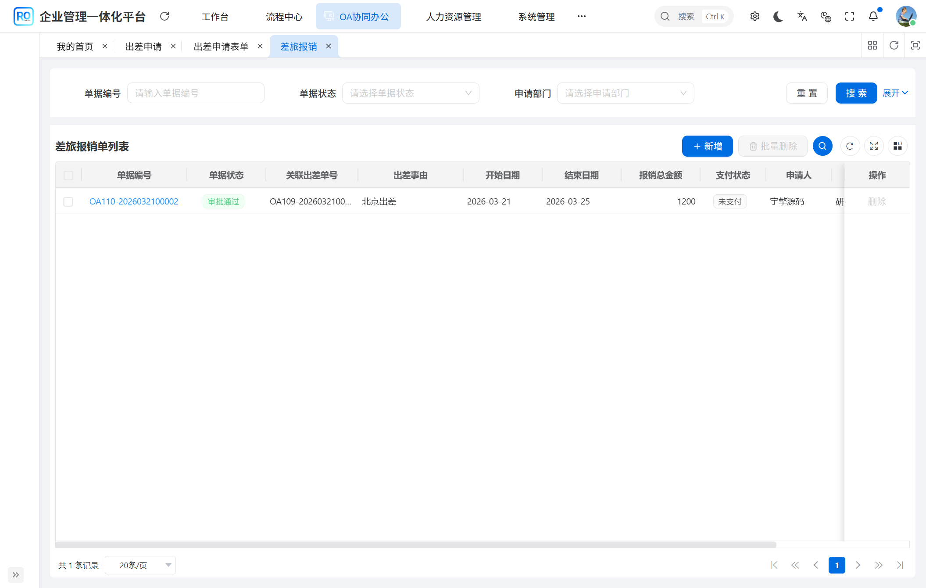This screenshot has width=926, height=588.
Task: Switch to 出差申请表单 tab
Action: point(221,47)
